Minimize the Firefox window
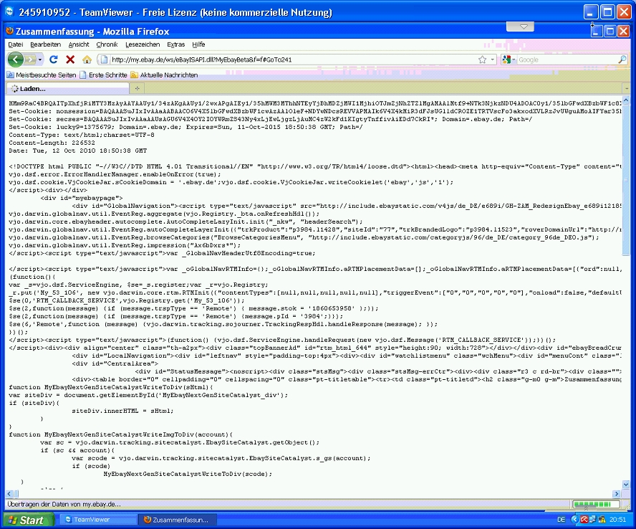Screen dimensions: 636x529 (595, 31)
